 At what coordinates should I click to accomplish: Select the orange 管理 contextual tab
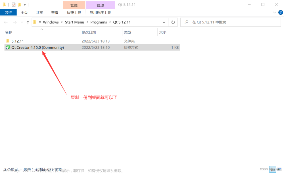74,5
